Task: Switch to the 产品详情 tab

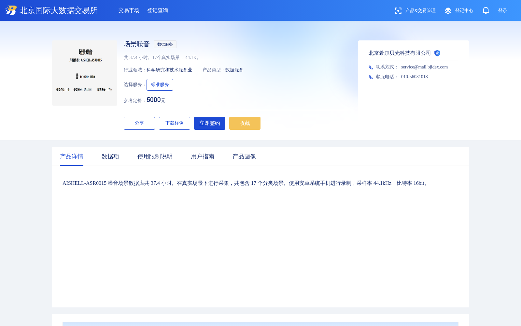Action: coord(72,156)
